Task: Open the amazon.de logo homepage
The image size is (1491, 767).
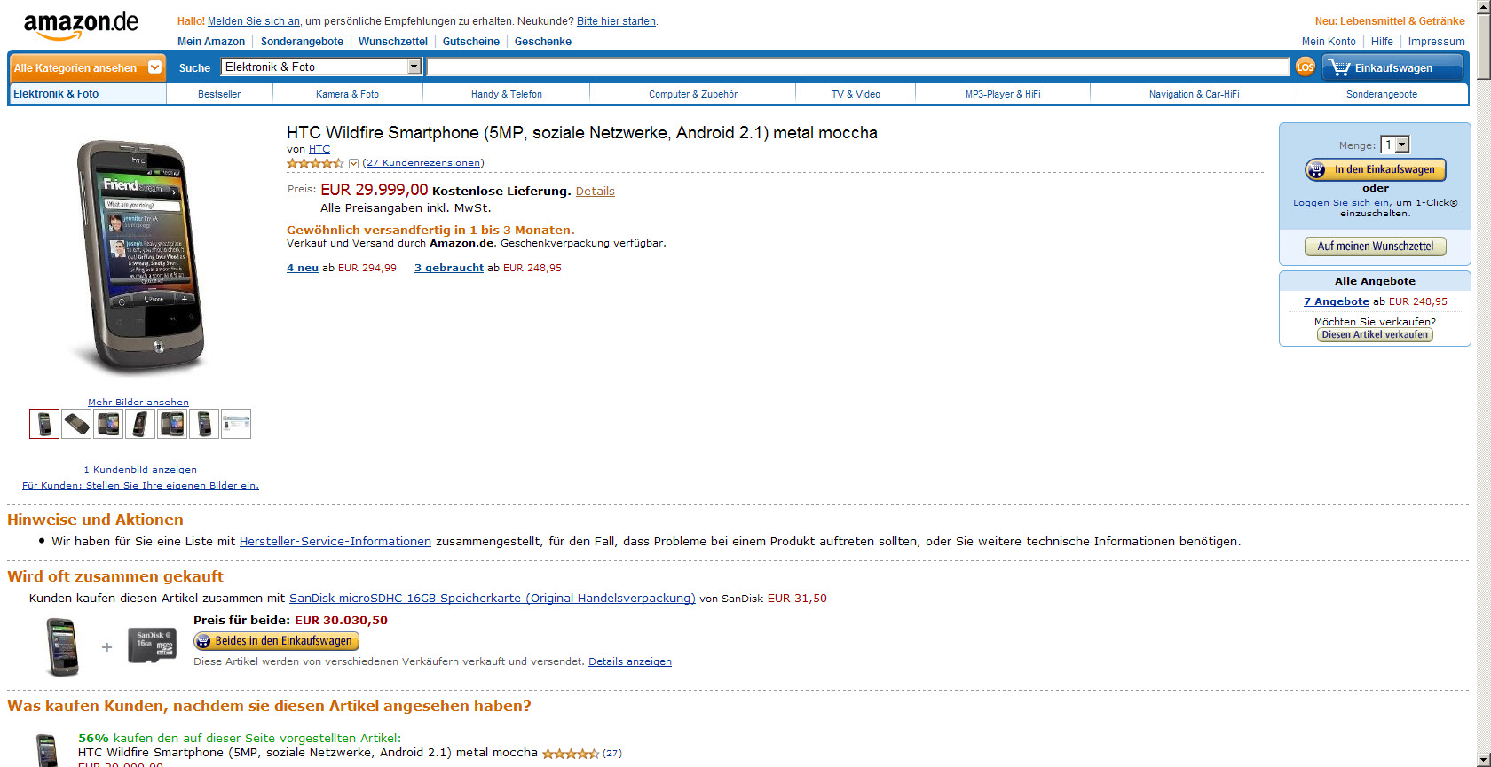Action: point(81,26)
